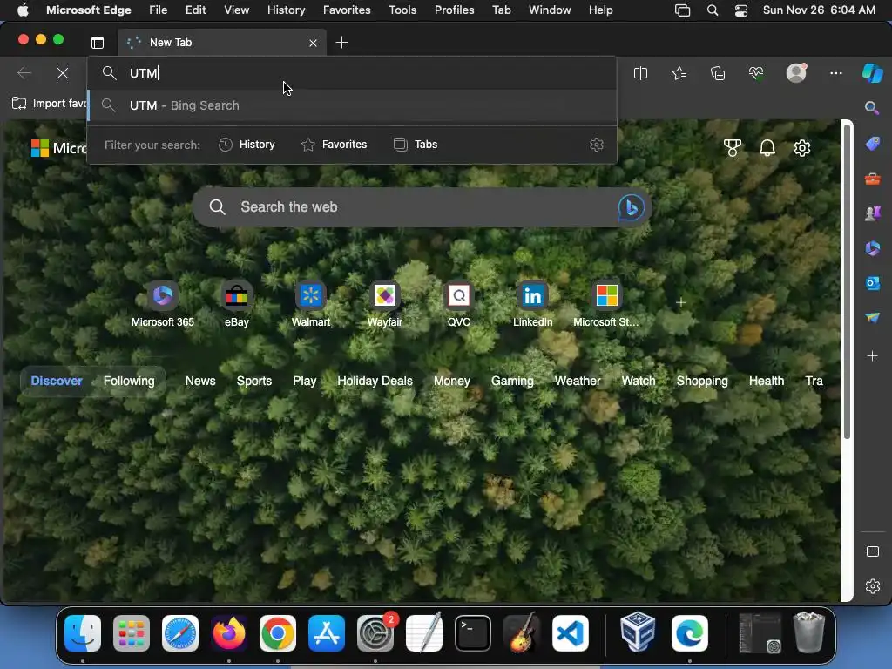
Task: Open Control Center in menu bar
Action: click(741, 10)
